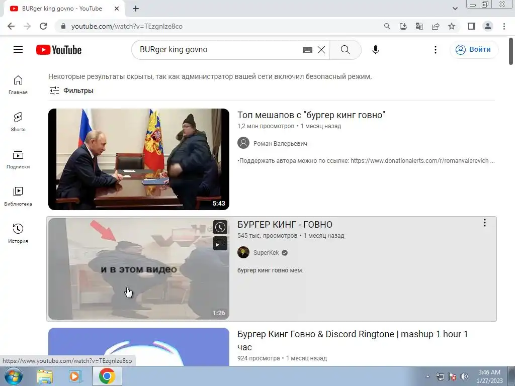Click the Войти sign-in button
This screenshot has width=515, height=386.
click(474, 50)
